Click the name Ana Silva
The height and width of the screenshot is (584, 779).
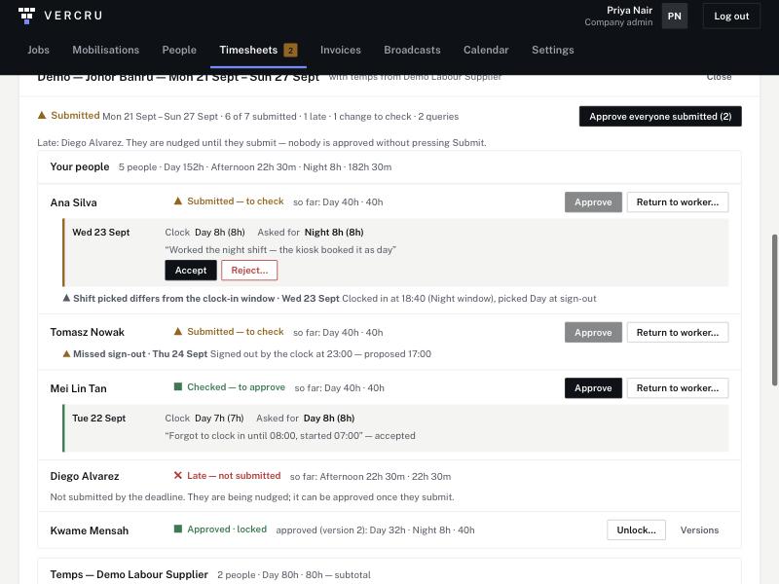tap(74, 202)
